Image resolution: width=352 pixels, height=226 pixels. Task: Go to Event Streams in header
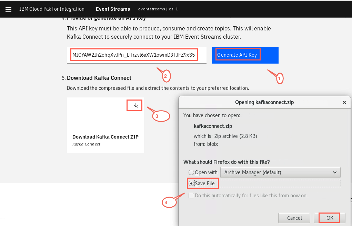113,9
